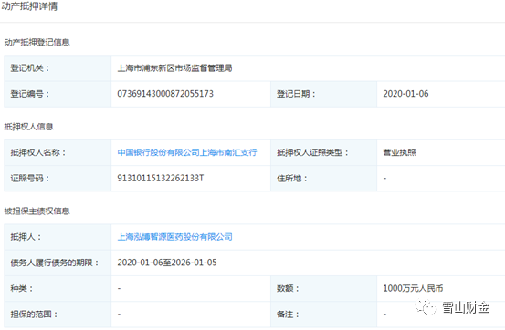The width and height of the screenshot is (505, 330).
Task: Click the 抵押人 label cell
Action: click(58, 237)
